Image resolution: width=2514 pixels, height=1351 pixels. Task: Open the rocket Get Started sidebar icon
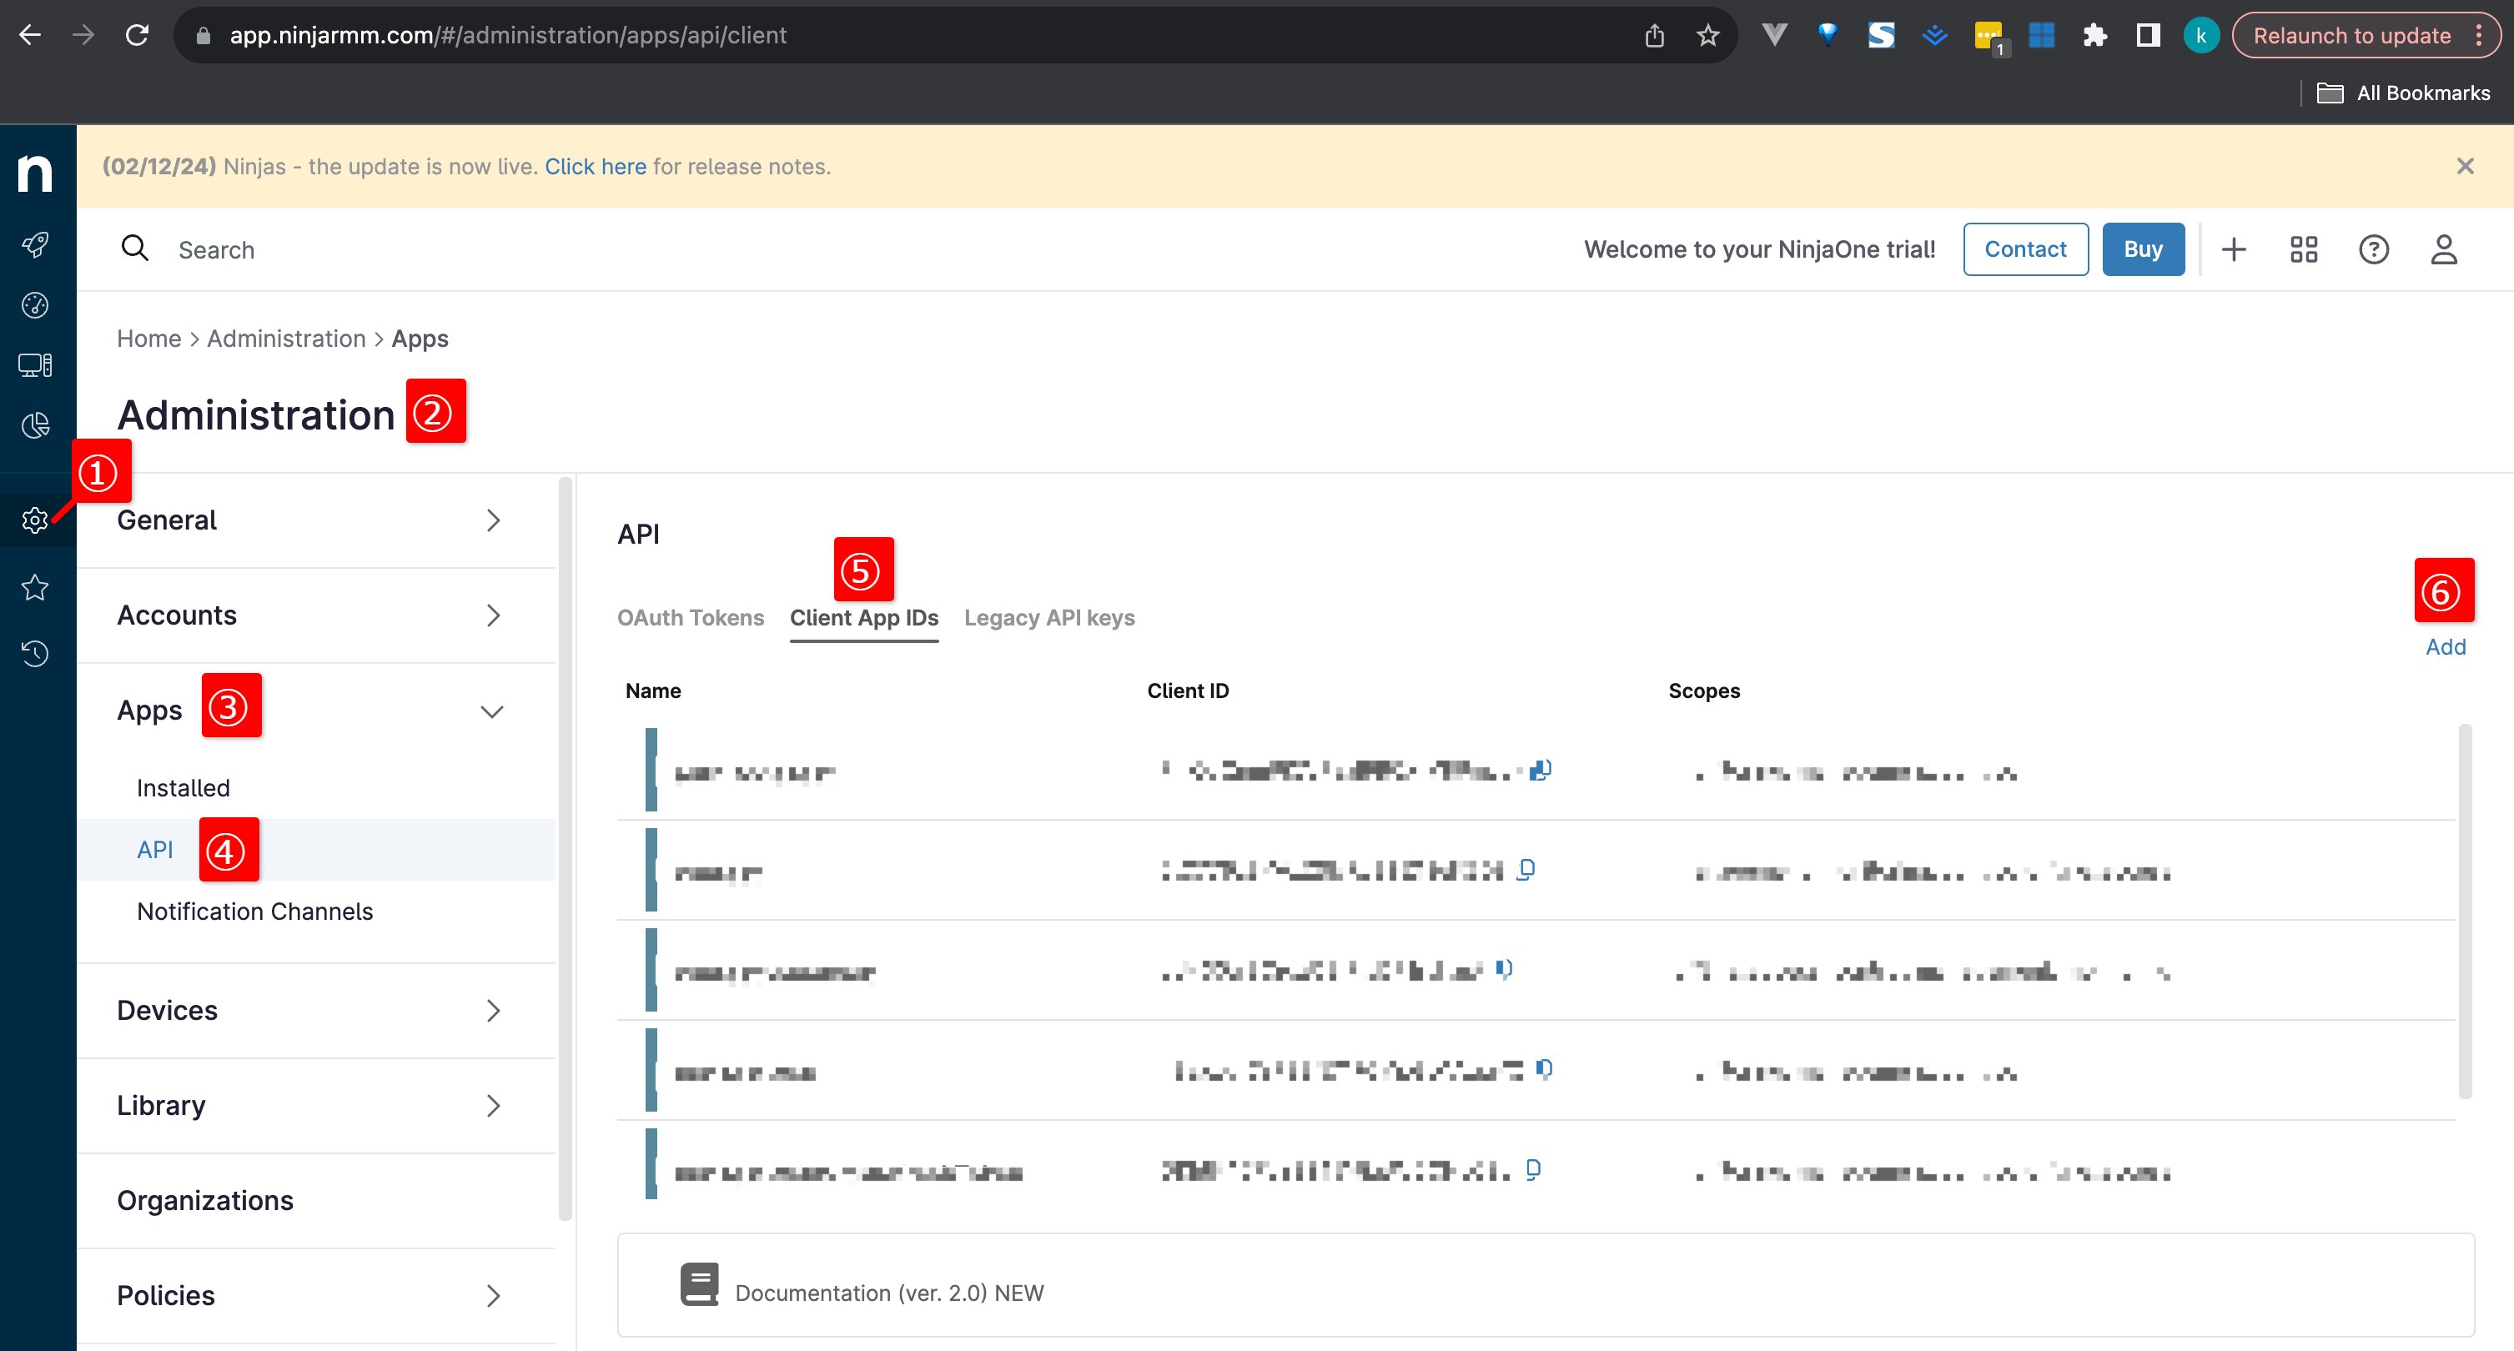click(x=35, y=244)
